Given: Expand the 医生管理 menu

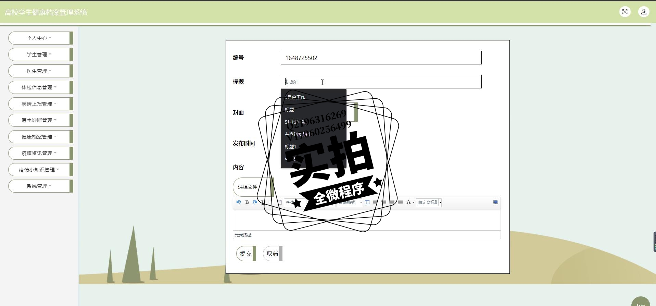Looking at the screenshot, I should 41,71.
